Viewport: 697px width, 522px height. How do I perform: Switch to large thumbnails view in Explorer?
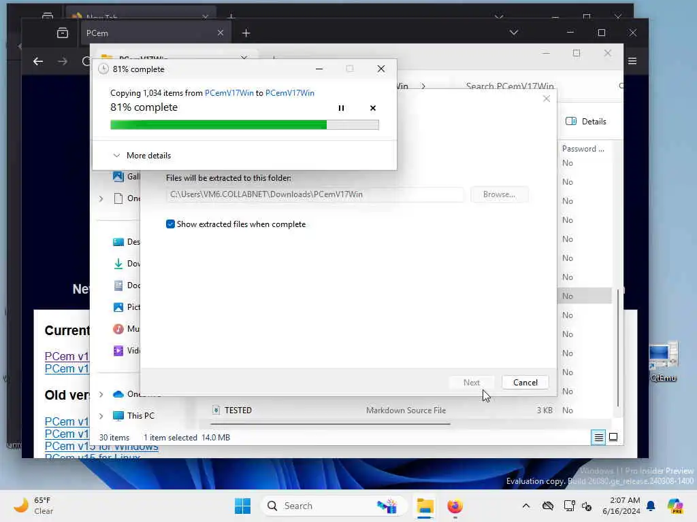coord(613,437)
